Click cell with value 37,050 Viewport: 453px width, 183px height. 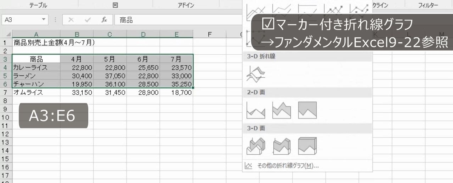tap(110, 75)
